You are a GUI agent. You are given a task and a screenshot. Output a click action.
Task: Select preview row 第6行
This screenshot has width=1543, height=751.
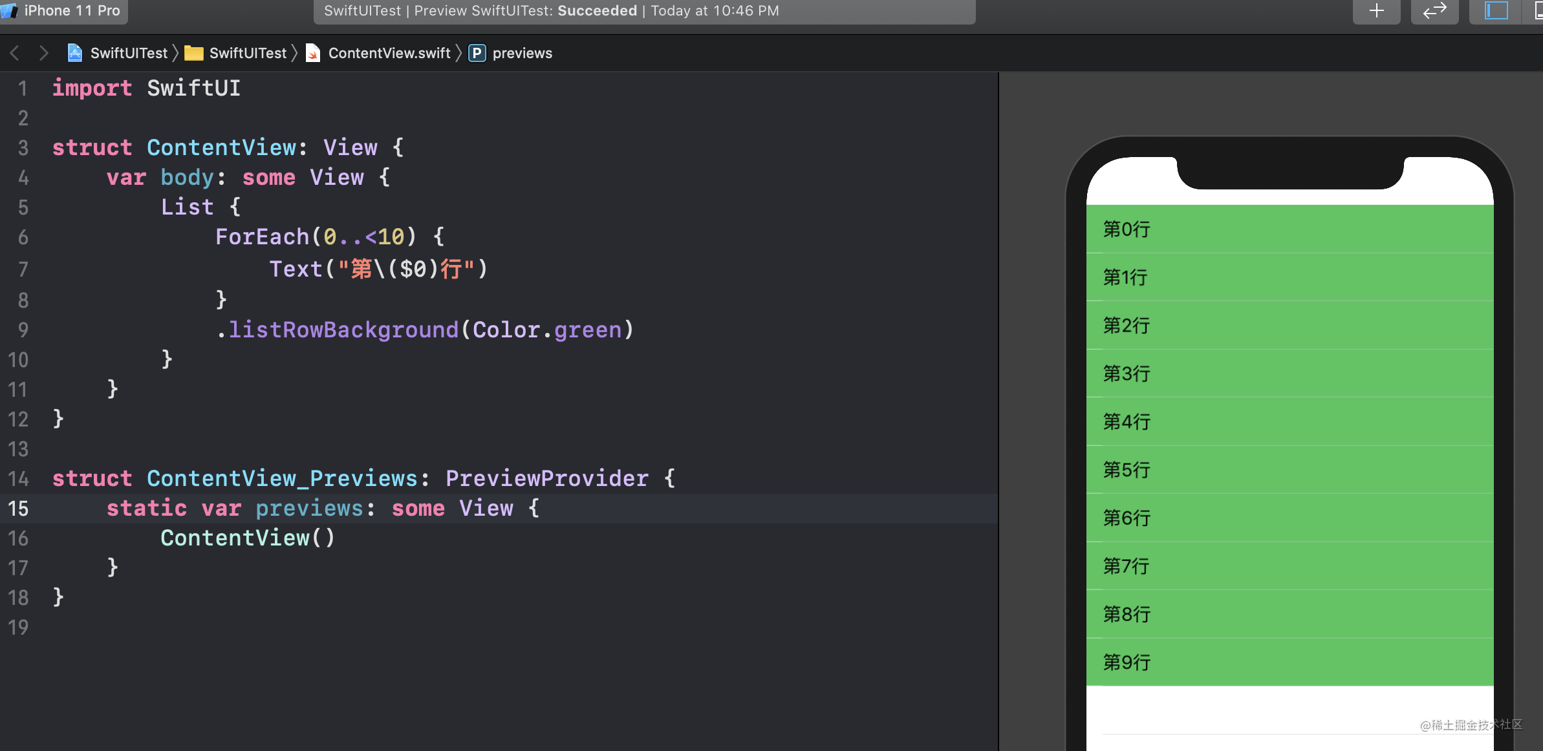coord(1290,518)
